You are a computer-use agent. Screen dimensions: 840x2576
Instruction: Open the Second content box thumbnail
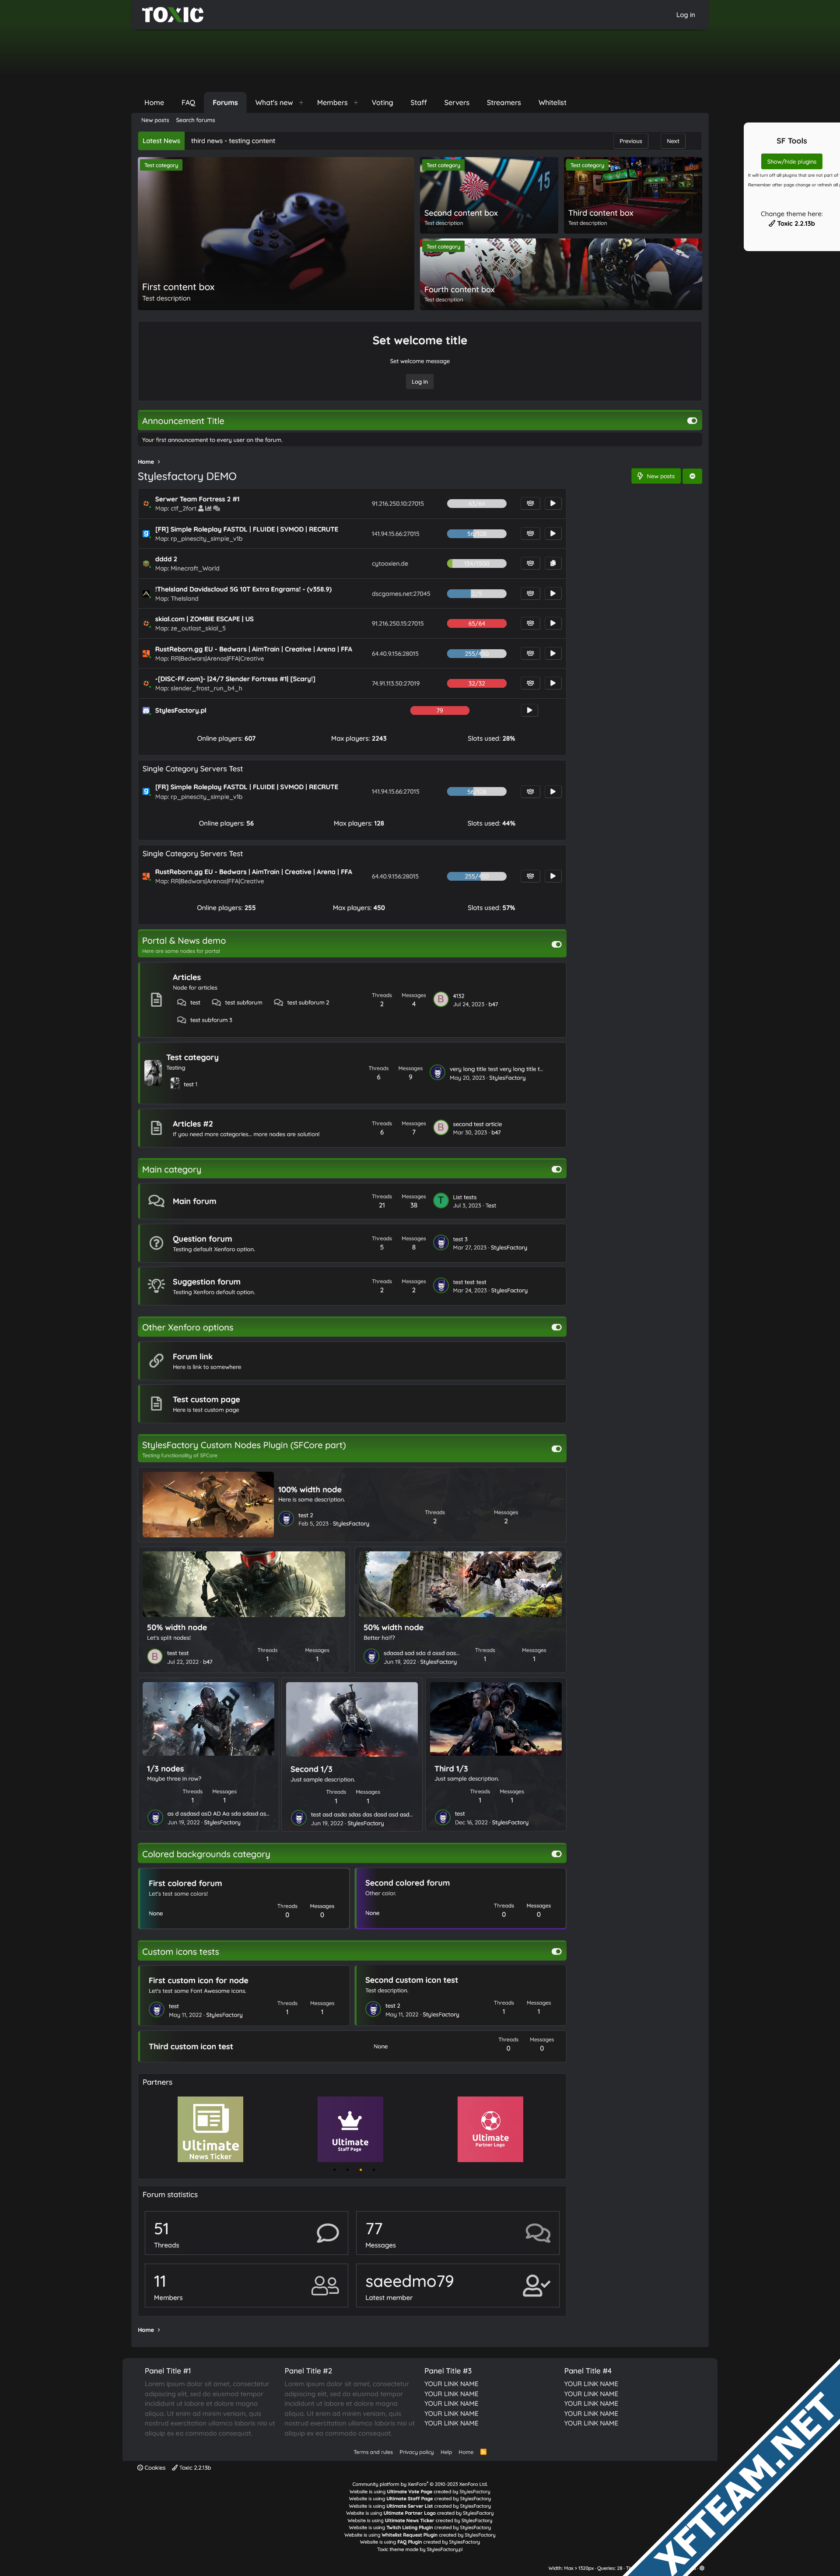(x=489, y=195)
